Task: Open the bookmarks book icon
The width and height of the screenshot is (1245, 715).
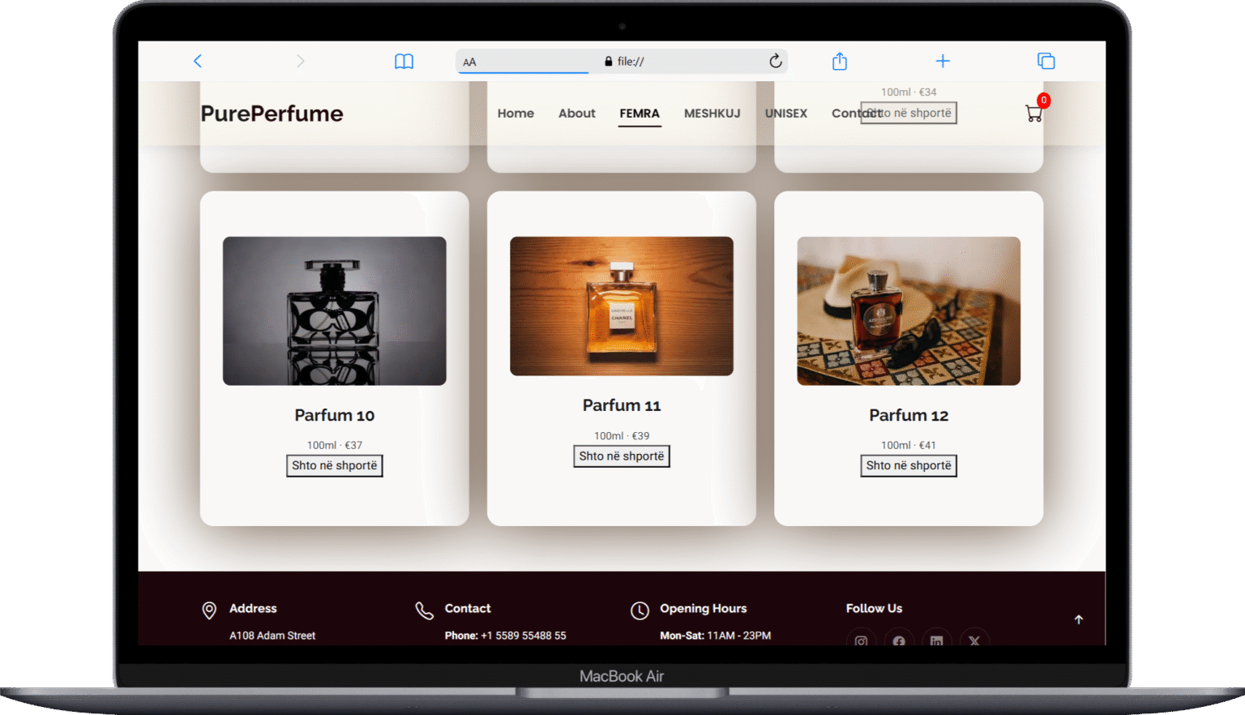Action: tap(404, 62)
